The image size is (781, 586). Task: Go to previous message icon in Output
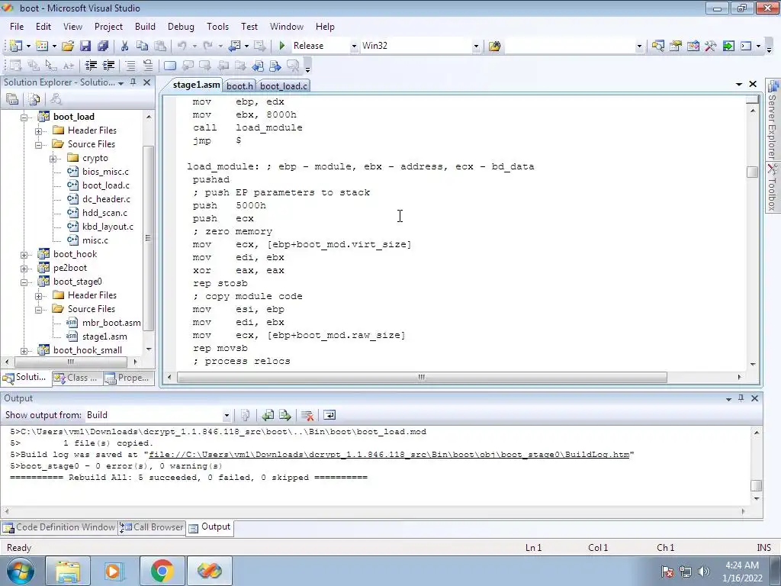tap(268, 415)
